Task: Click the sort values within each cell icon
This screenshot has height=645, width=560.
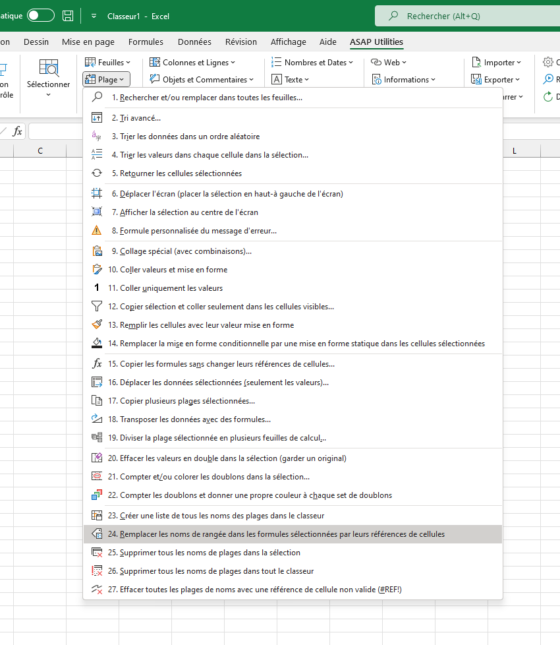Action: (97, 155)
